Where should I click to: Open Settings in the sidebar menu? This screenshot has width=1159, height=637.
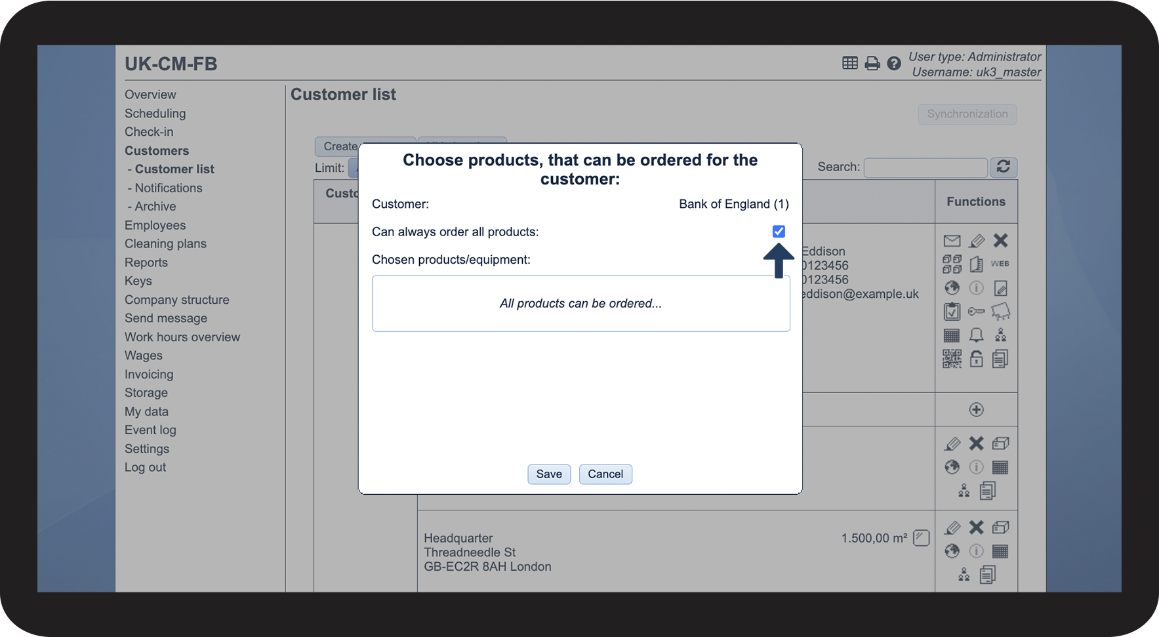147,449
